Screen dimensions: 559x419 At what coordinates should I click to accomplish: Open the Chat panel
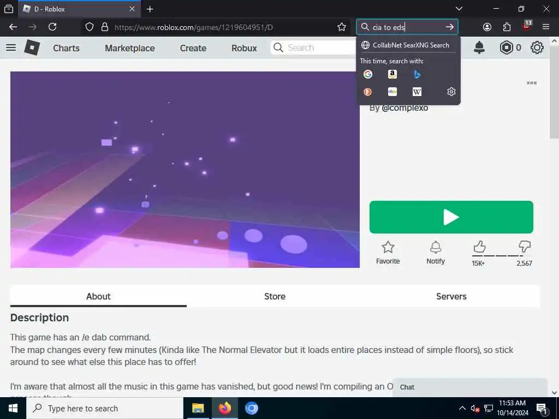pos(470,387)
